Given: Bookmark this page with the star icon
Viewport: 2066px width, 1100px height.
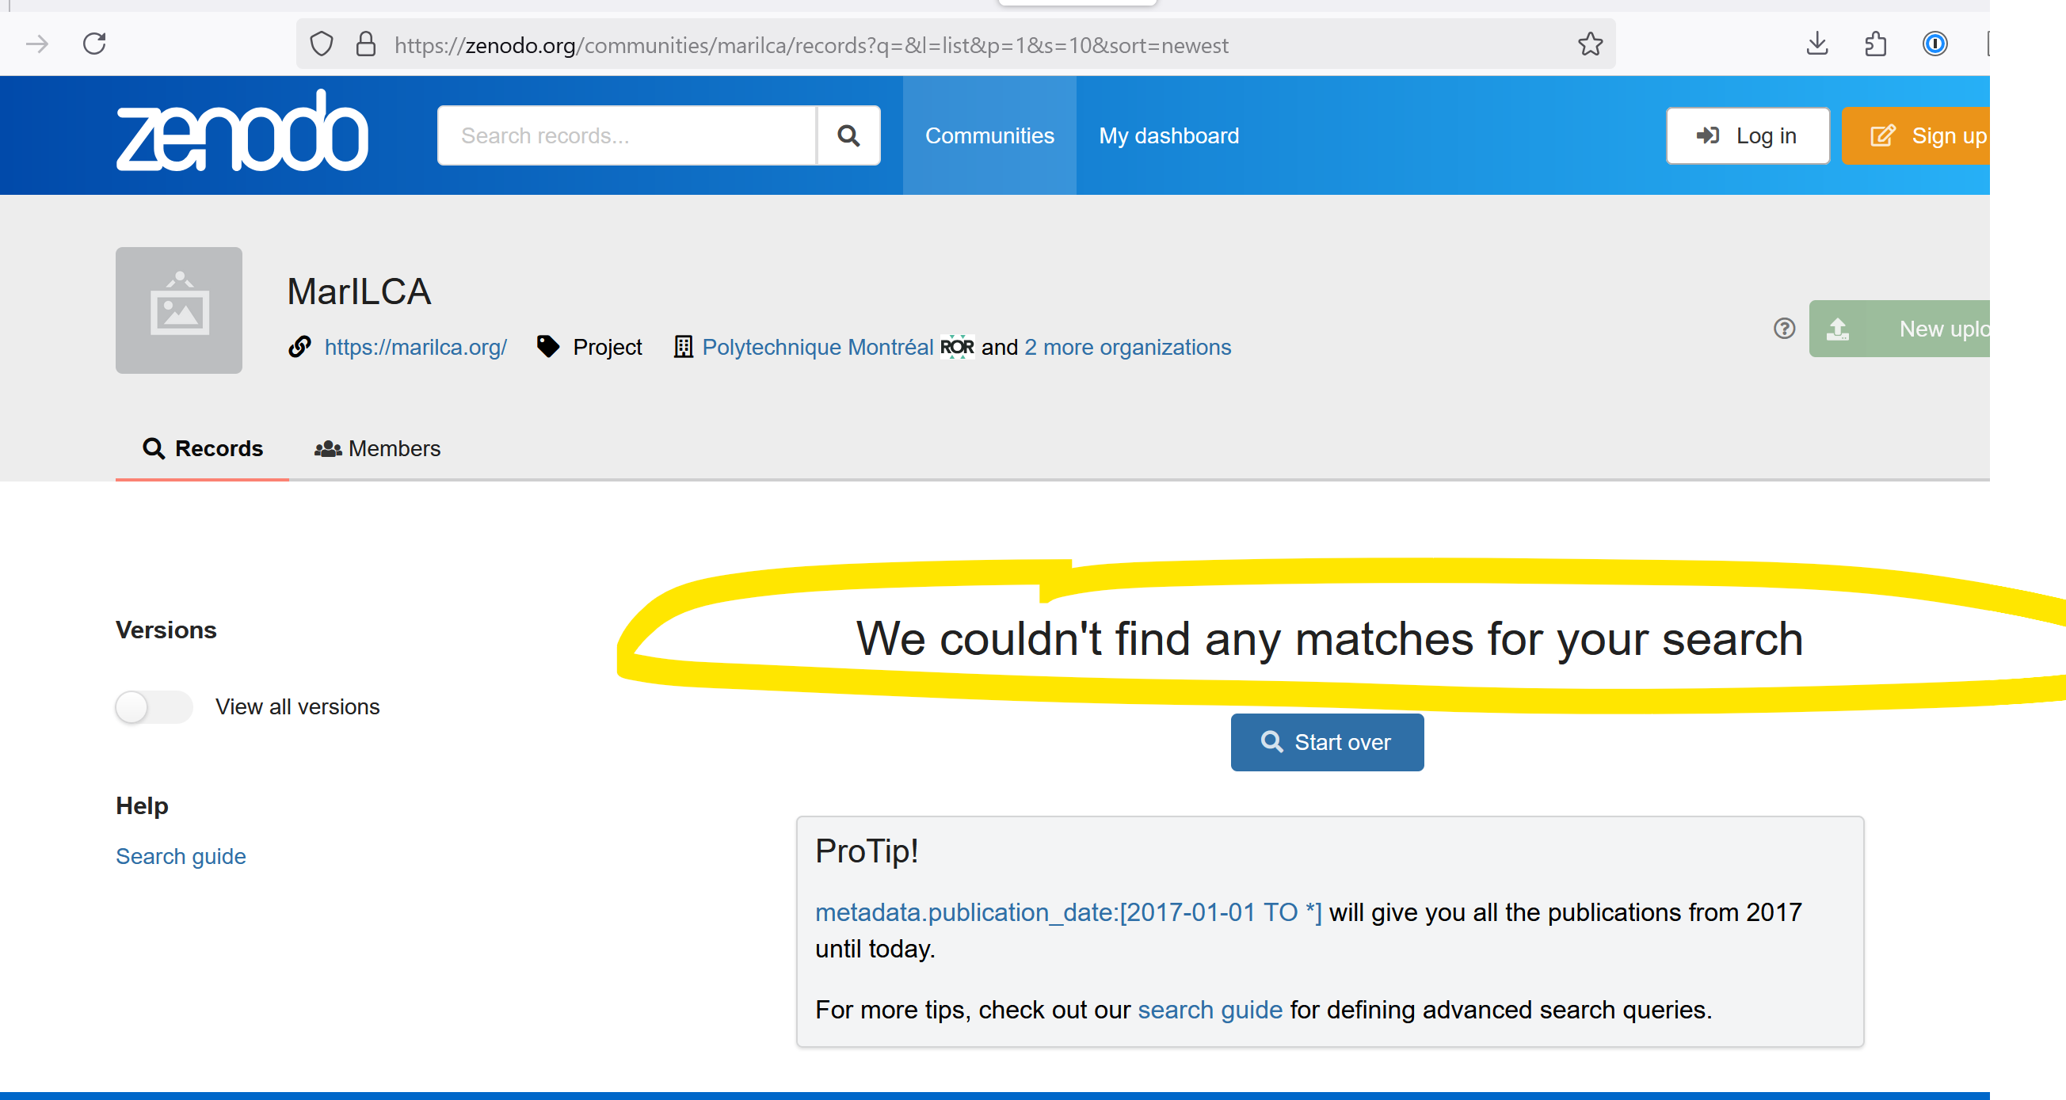Looking at the screenshot, I should (x=1591, y=44).
